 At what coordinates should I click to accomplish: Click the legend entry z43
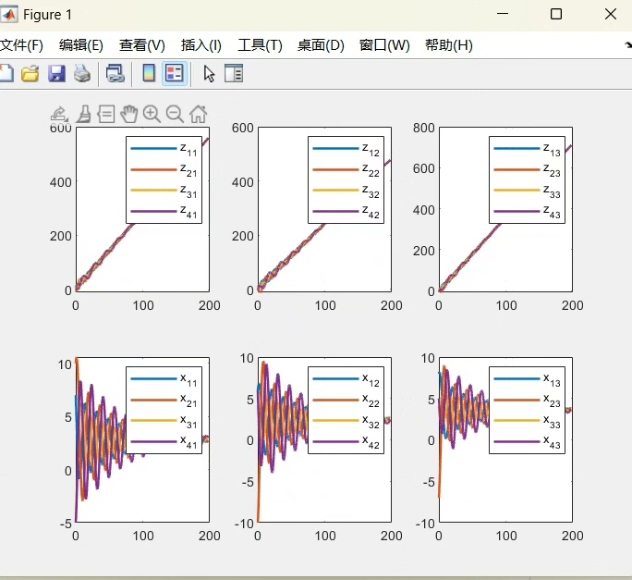(552, 212)
